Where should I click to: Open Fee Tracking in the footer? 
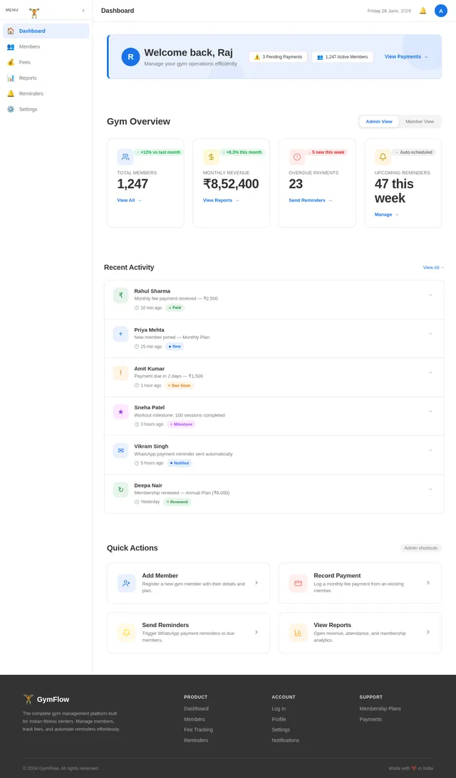pos(198,730)
